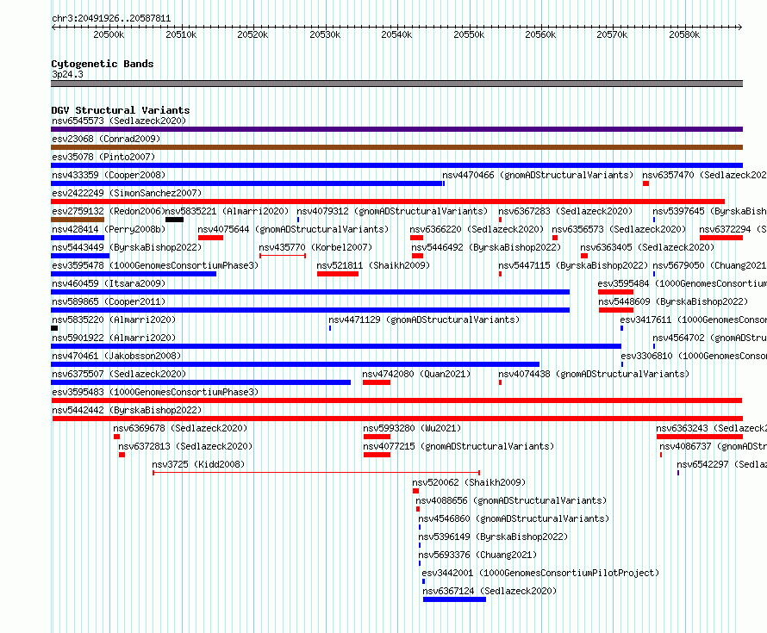Click esv3595483 1000Genomes Phase3 label
Screen dimensions: 767x633
pos(155,392)
